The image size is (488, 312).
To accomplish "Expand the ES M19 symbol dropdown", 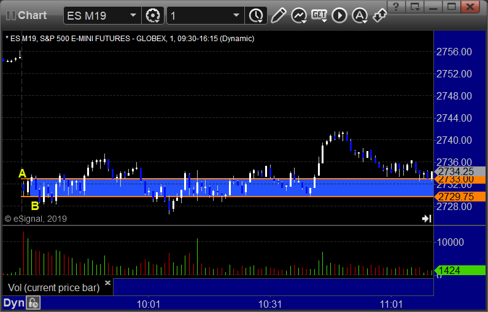I will [x=133, y=15].
